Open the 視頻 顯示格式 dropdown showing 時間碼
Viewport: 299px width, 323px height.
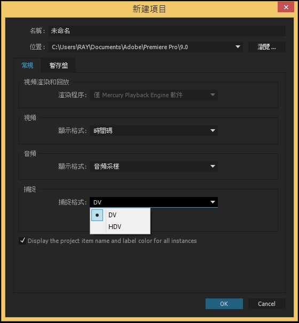154,131
